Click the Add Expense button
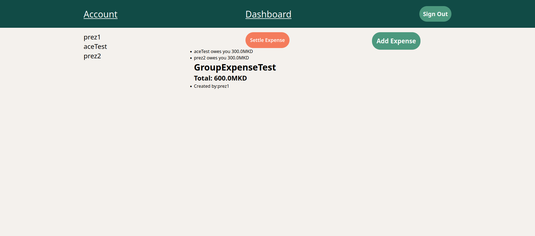 point(396,41)
